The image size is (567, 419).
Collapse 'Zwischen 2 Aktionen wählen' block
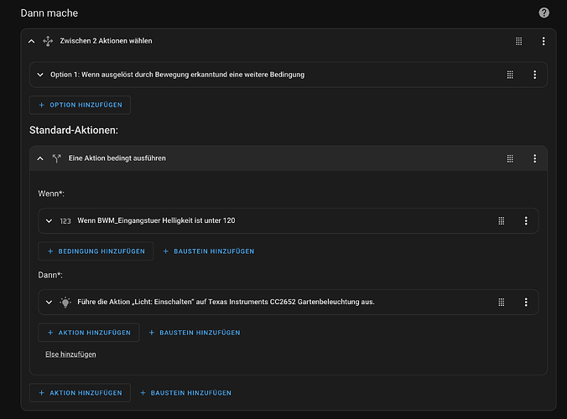[31, 41]
